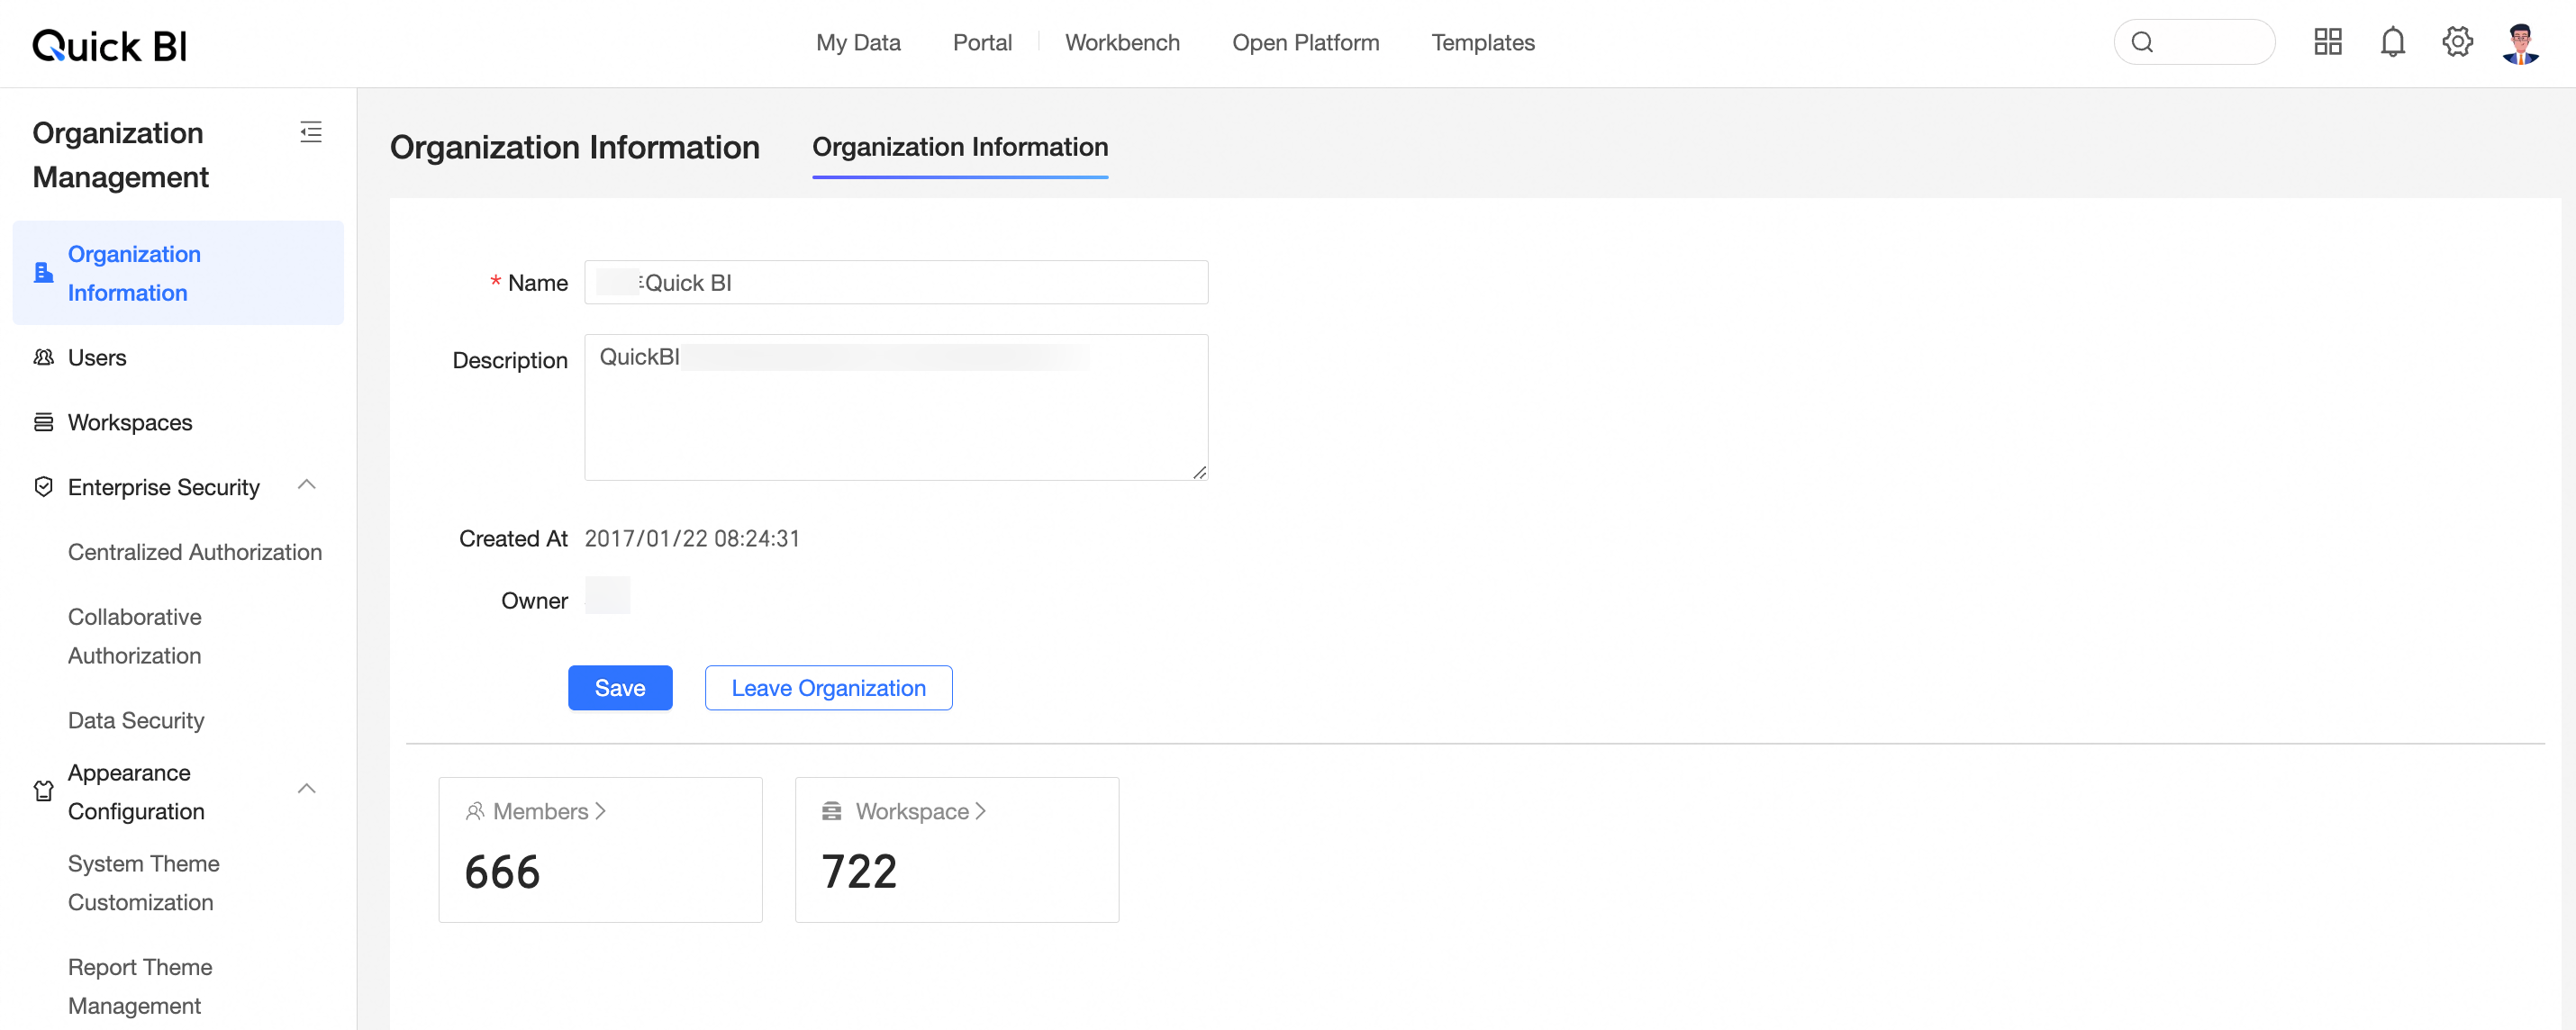Open the apps grid icon
This screenshot has height=1030, width=2576.
click(2328, 42)
